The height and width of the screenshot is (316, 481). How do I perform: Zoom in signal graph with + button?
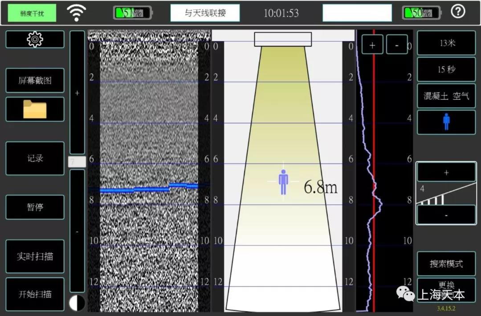[372, 45]
